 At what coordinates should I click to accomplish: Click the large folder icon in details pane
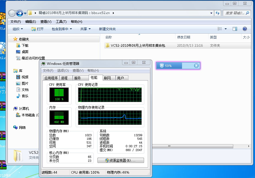click(18, 156)
